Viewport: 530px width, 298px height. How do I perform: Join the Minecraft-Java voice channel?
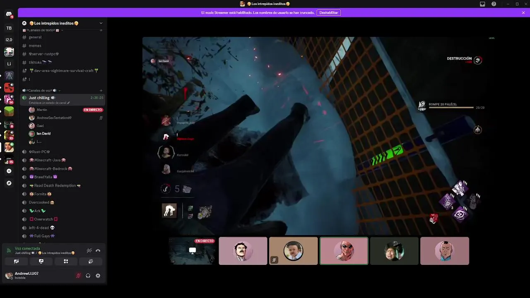pos(62,160)
